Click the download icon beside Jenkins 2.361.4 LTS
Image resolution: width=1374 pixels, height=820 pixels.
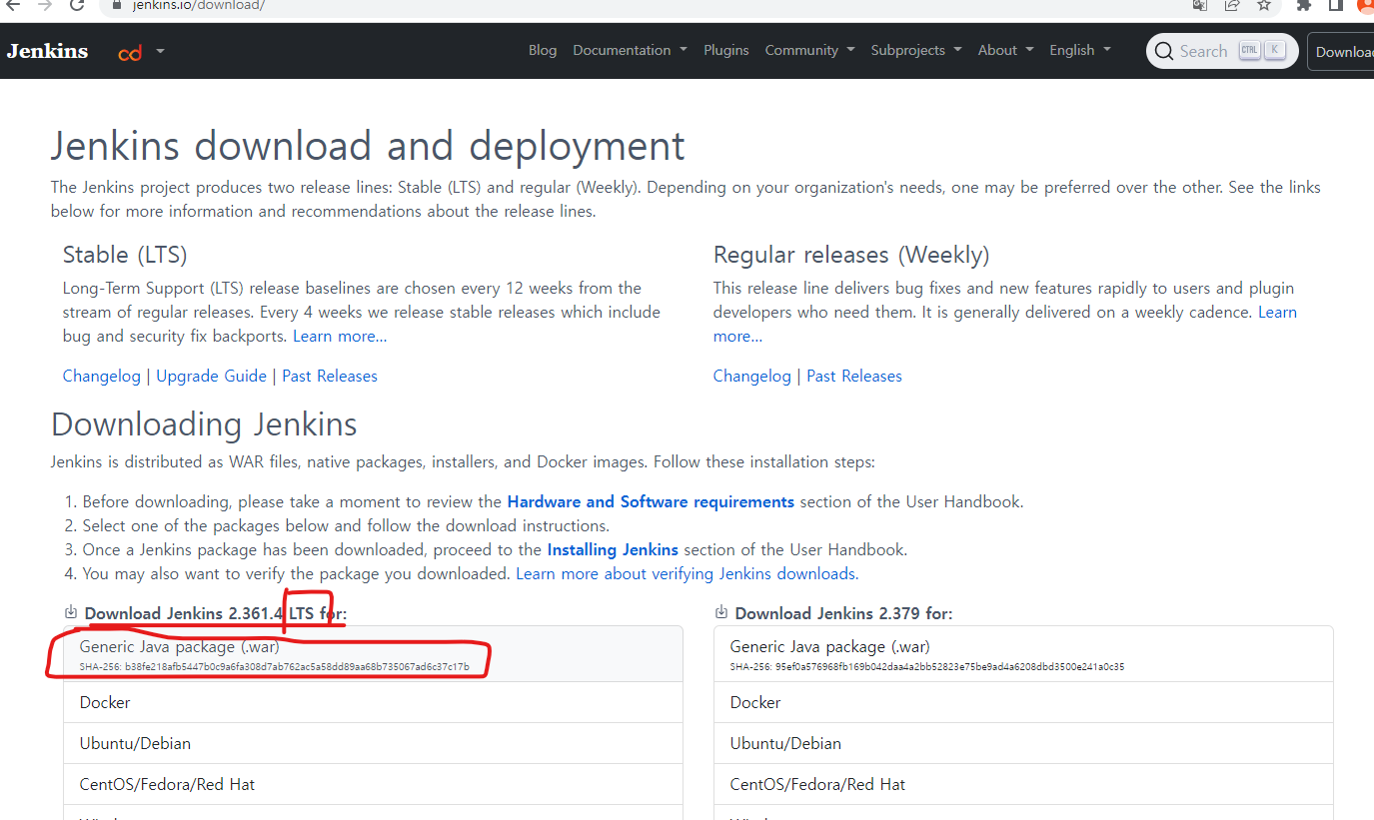(x=71, y=612)
